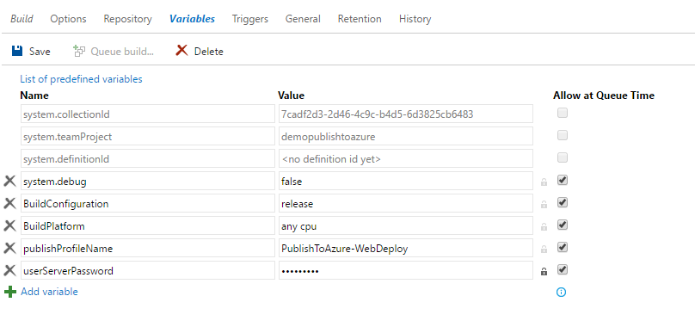The height and width of the screenshot is (333, 695).
Task: Toggle secret lock for BuildConfiguration
Action: coord(544,204)
